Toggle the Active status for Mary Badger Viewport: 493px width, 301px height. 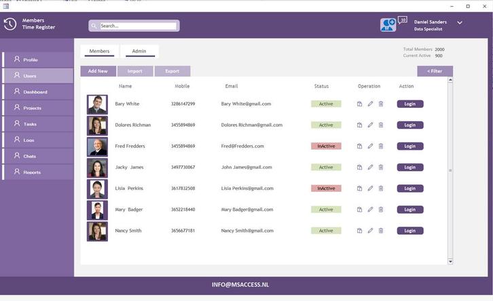pos(326,209)
